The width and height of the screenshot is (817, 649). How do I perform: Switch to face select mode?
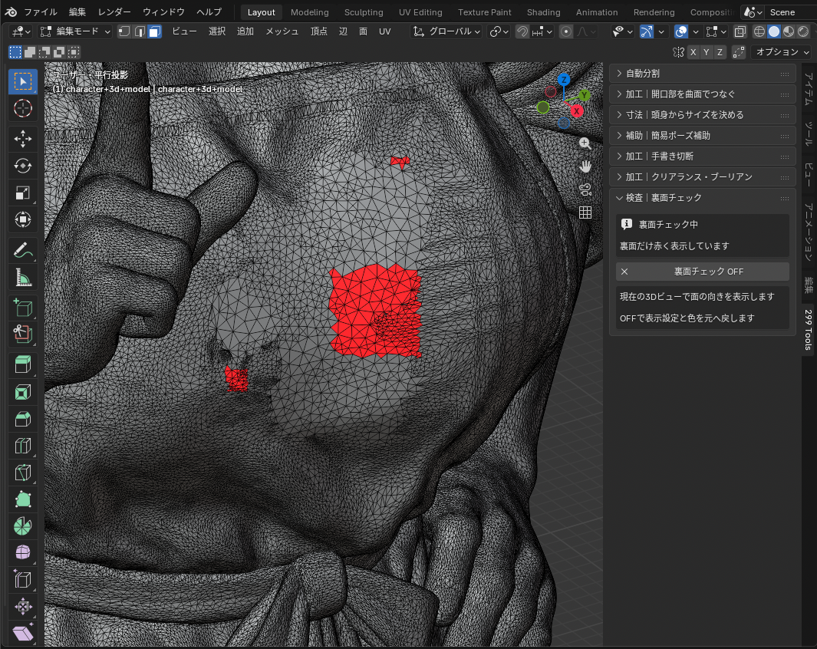pyautogui.click(x=154, y=31)
